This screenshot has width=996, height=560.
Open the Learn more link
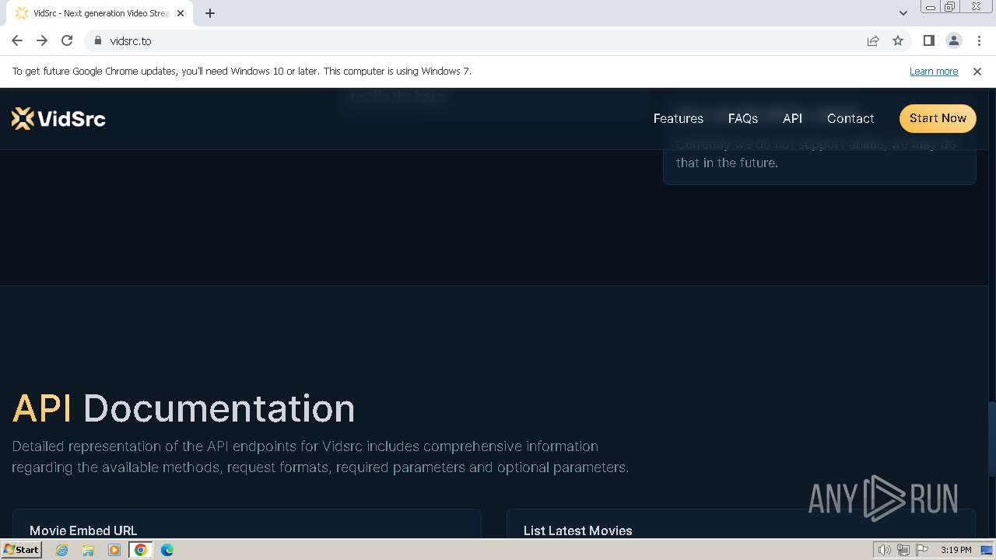pos(934,71)
